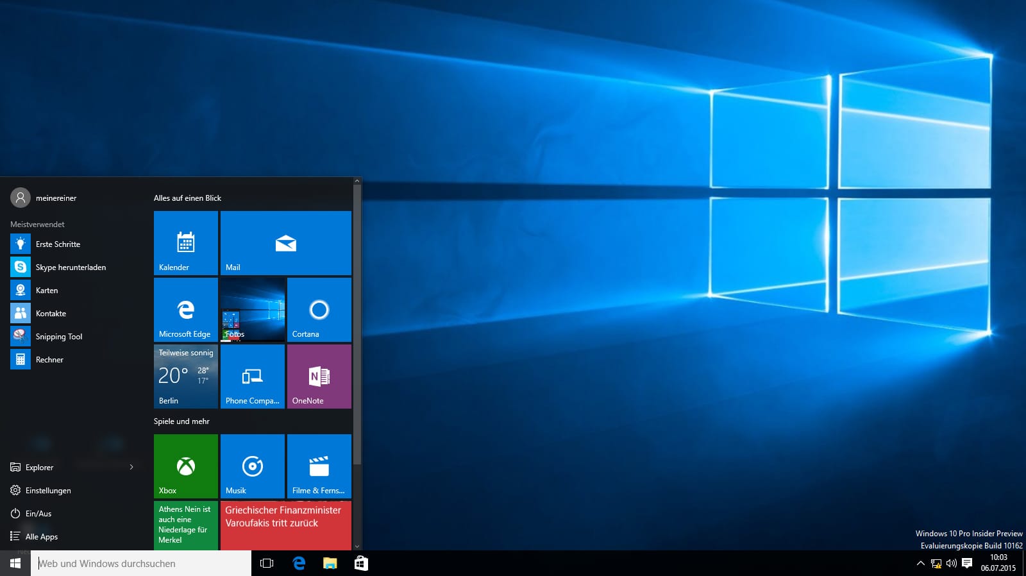This screenshot has width=1026, height=576.
Task: Click the Meistverwendet heading
Action: (37, 224)
